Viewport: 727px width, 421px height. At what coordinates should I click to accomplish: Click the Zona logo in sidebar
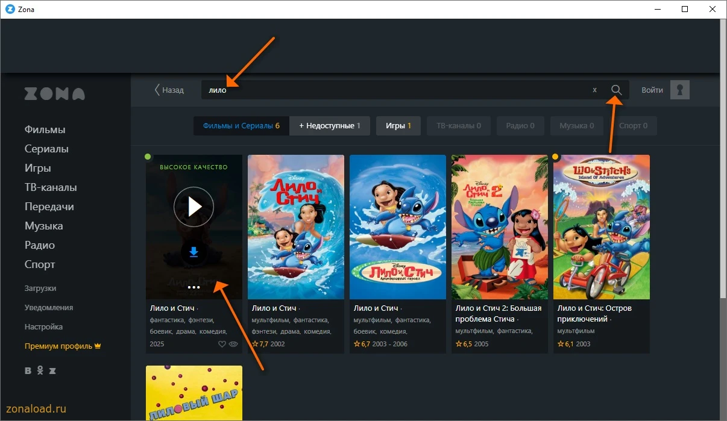click(x=55, y=94)
